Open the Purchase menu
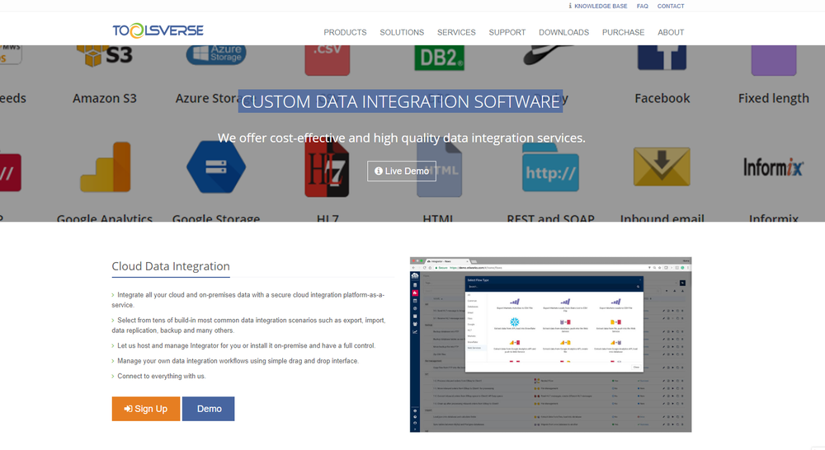This screenshot has width=825, height=450. point(624,33)
